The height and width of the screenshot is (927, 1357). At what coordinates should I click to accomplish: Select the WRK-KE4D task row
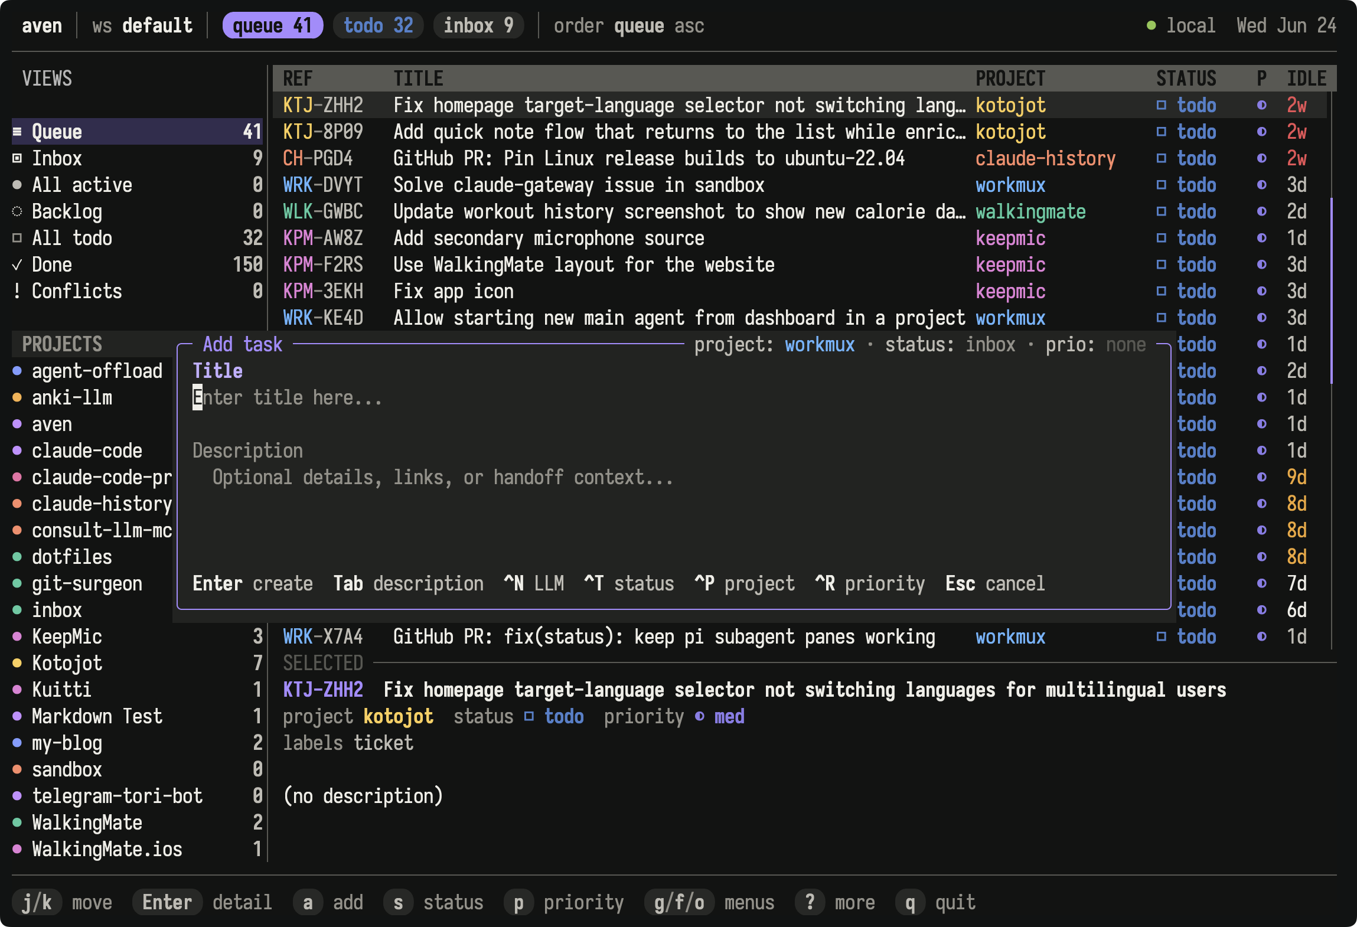(800, 318)
